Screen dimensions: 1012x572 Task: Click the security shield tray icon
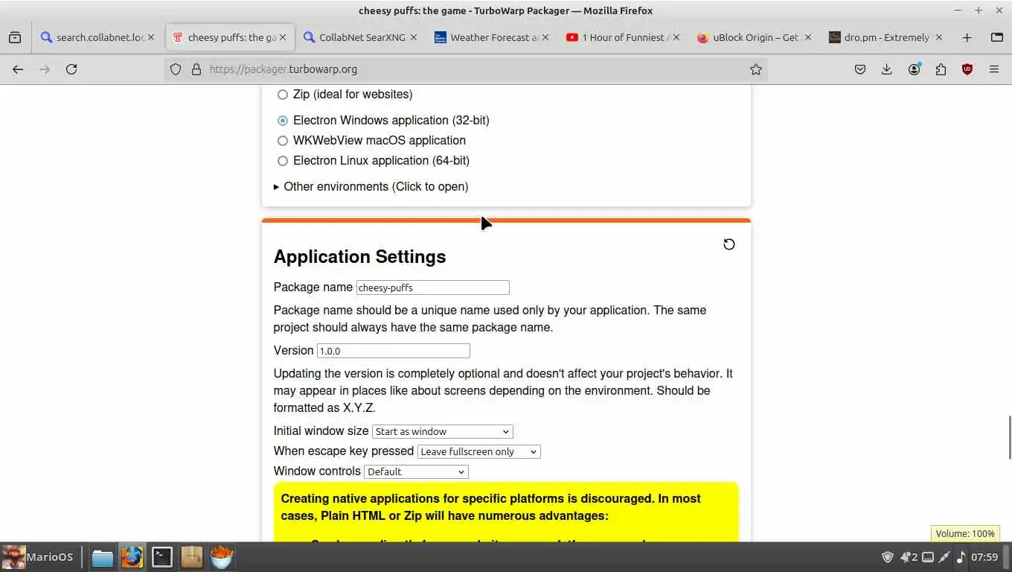click(887, 557)
